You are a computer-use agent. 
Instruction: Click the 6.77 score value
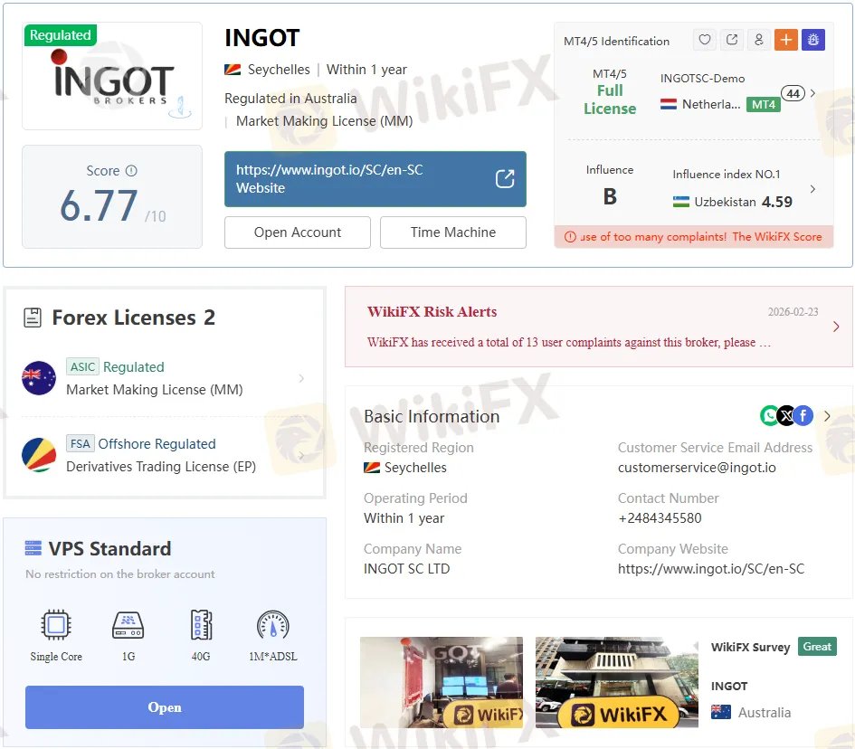(x=99, y=206)
